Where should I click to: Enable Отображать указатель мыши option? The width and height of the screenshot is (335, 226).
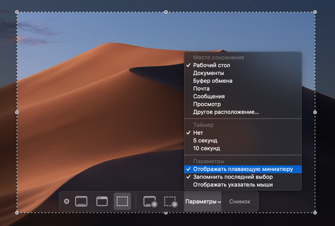click(x=233, y=185)
